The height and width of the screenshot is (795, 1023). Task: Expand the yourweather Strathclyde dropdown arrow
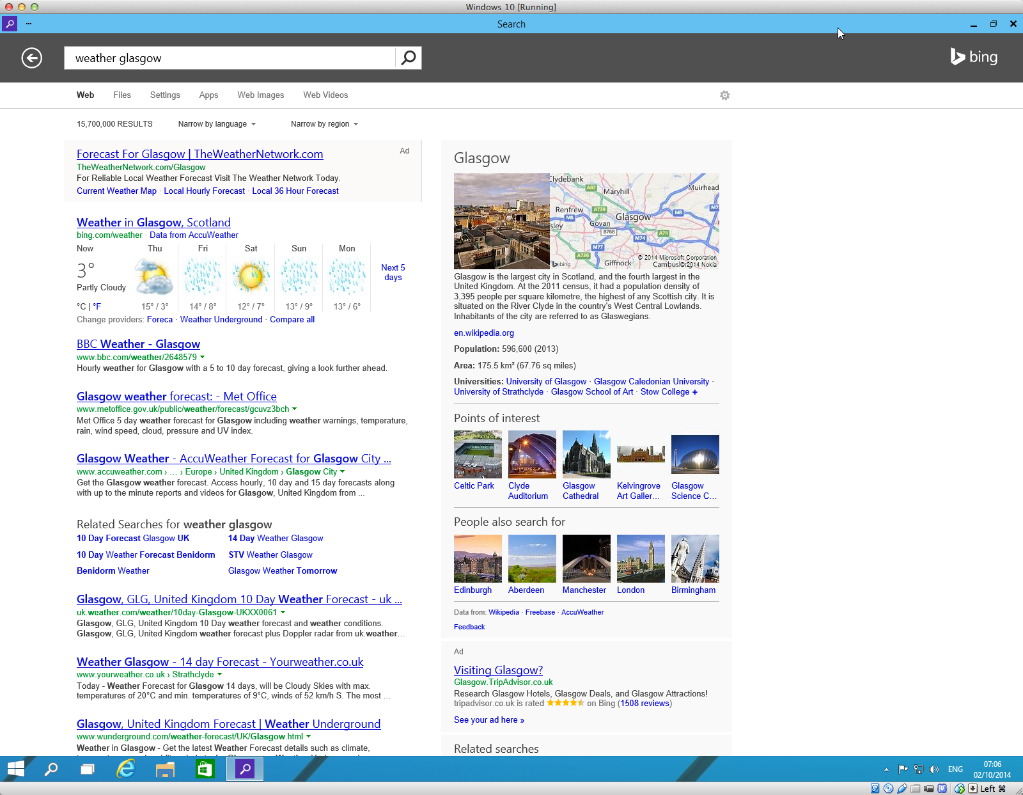point(220,674)
